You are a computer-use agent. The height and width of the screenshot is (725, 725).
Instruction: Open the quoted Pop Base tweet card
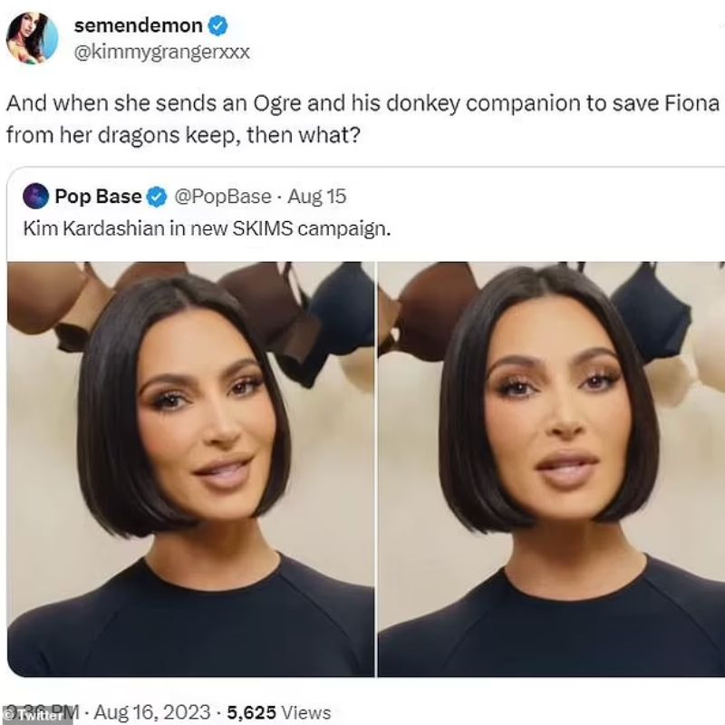tap(366, 421)
